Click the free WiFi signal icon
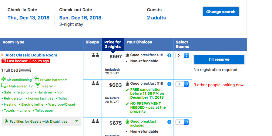The width and height of the screenshot is (272, 136). click(38, 85)
